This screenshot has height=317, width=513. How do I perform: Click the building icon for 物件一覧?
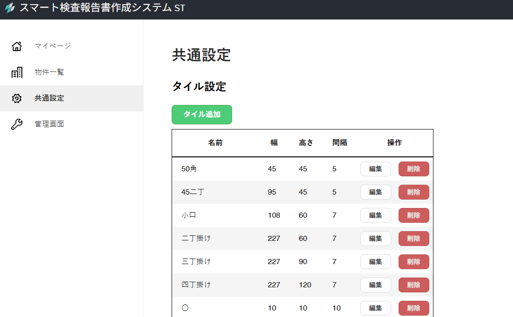tap(17, 72)
